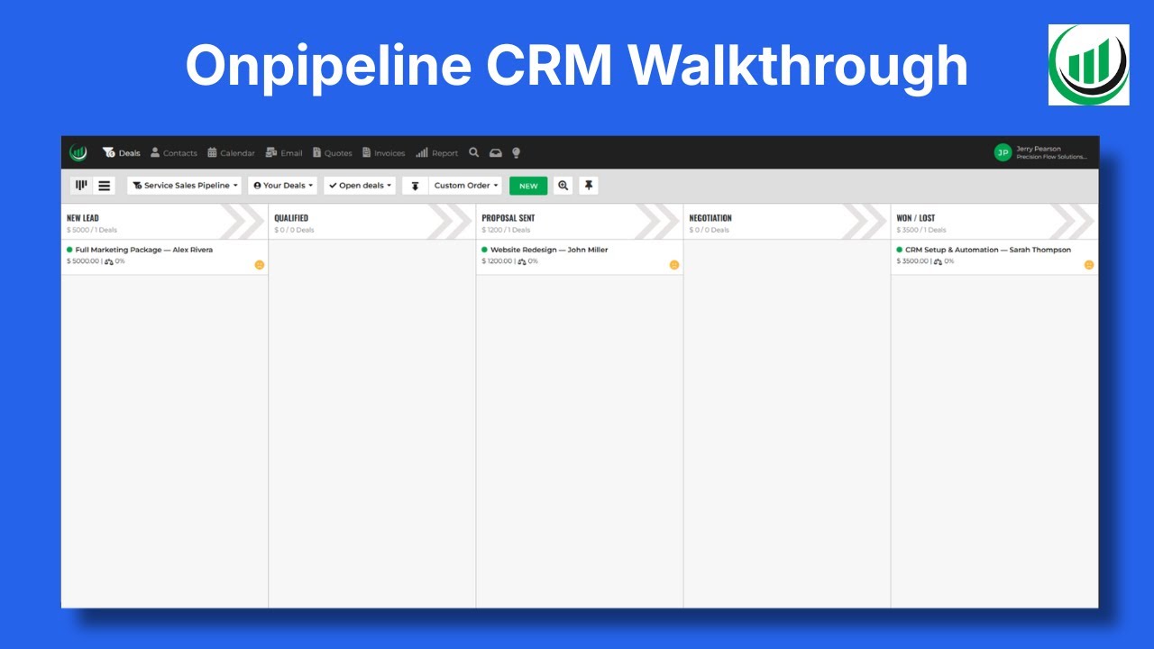The image size is (1154, 649).
Task: Open the Contacts tab
Action: 173,153
